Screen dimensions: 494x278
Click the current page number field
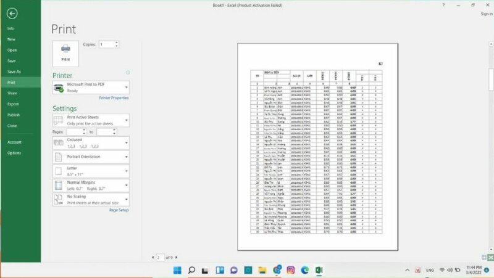pos(160,258)
